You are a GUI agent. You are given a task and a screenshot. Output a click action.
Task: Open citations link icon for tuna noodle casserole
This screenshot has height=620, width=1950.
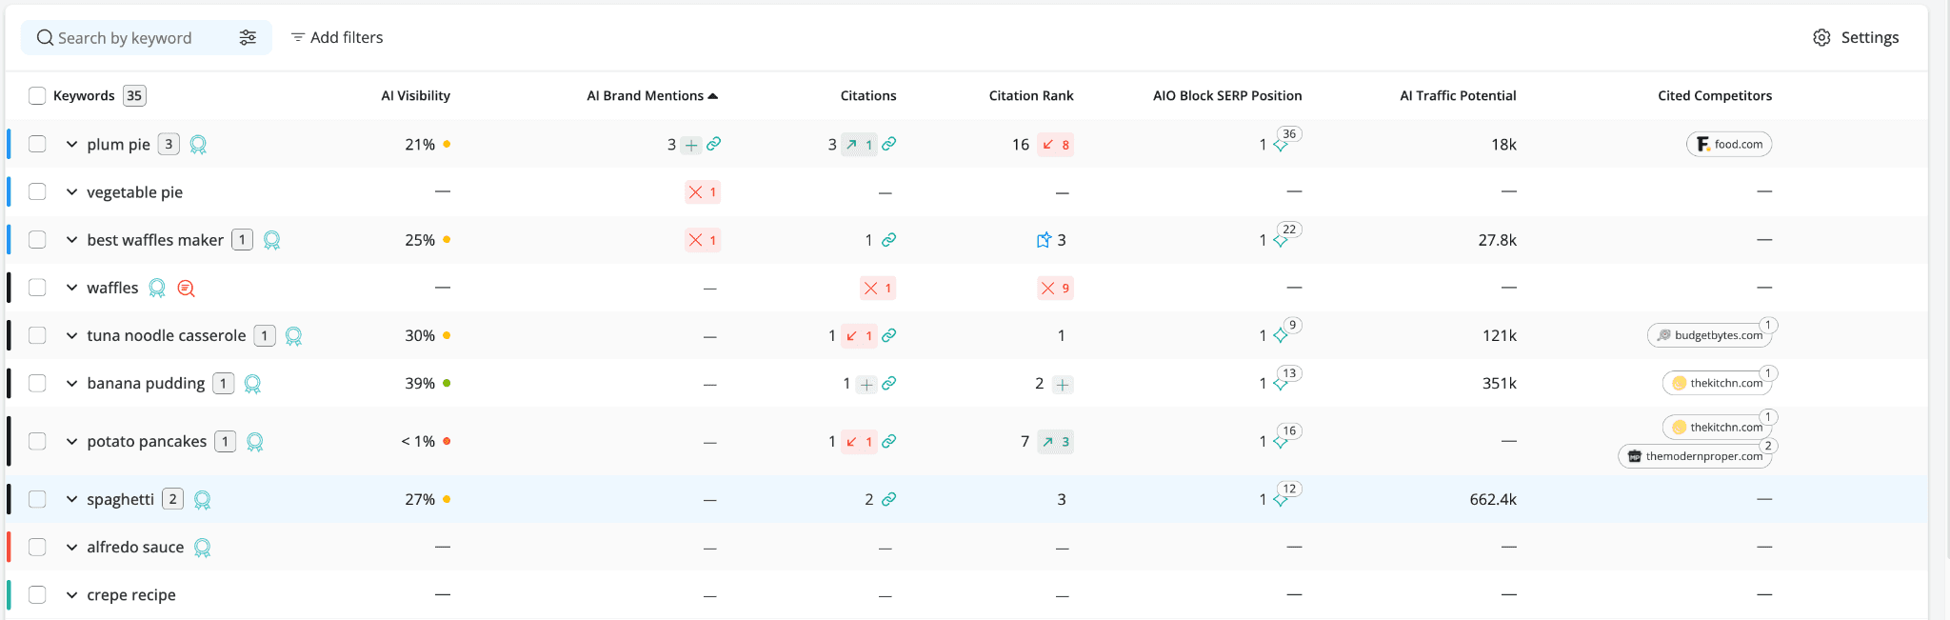coord(888,335)
